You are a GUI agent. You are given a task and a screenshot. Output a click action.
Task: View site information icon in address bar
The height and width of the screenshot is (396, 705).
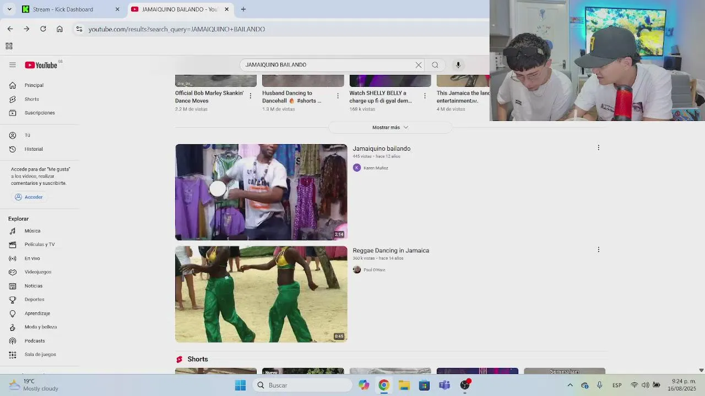coord(79,29)
